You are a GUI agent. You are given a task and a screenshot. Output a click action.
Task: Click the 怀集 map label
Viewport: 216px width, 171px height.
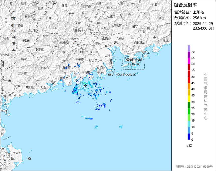click(x=65, y=5)
